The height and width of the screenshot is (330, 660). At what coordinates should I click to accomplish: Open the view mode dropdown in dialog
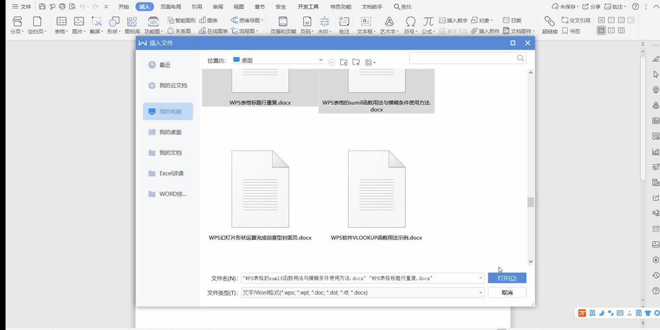click(x=370, y=62)
